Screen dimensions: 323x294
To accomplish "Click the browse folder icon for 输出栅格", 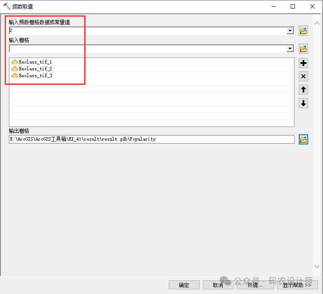I will click(x=303, y=139).
